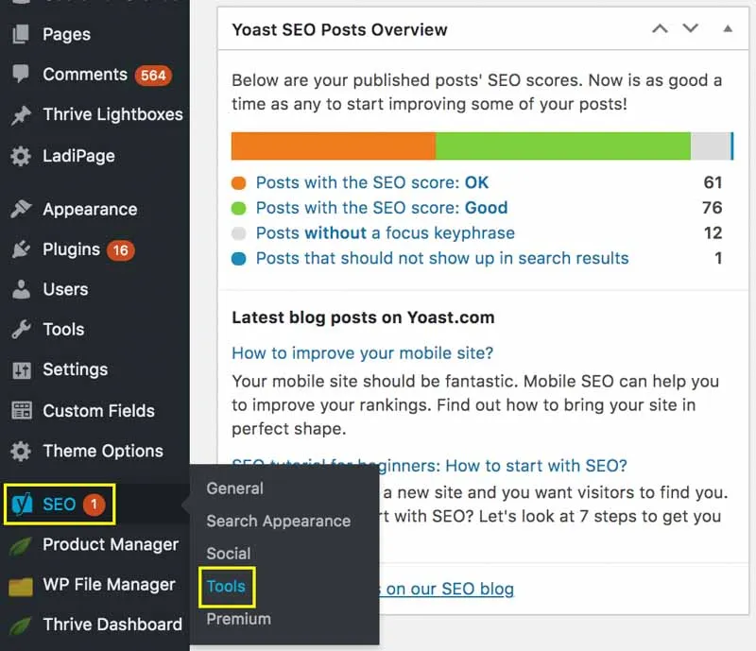The image size is (756, 651).
Task: Click the no keyphrase count 12
Action: 713,233
